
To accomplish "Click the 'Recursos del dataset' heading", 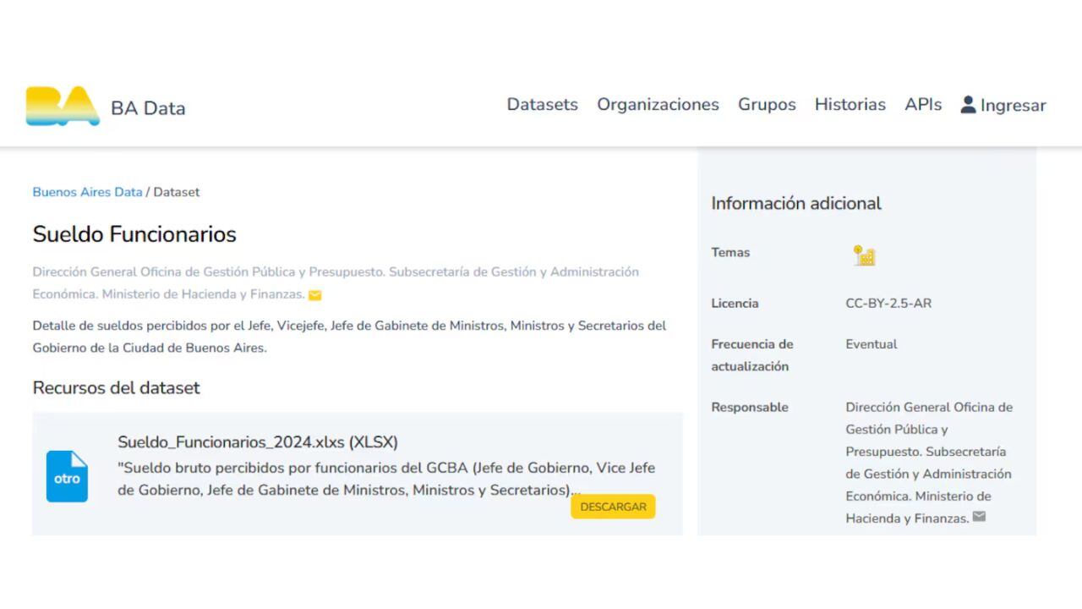I will coord(116,388).
